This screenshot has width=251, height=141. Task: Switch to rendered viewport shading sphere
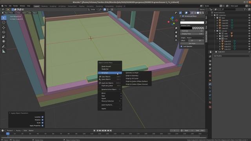(203, 13)
